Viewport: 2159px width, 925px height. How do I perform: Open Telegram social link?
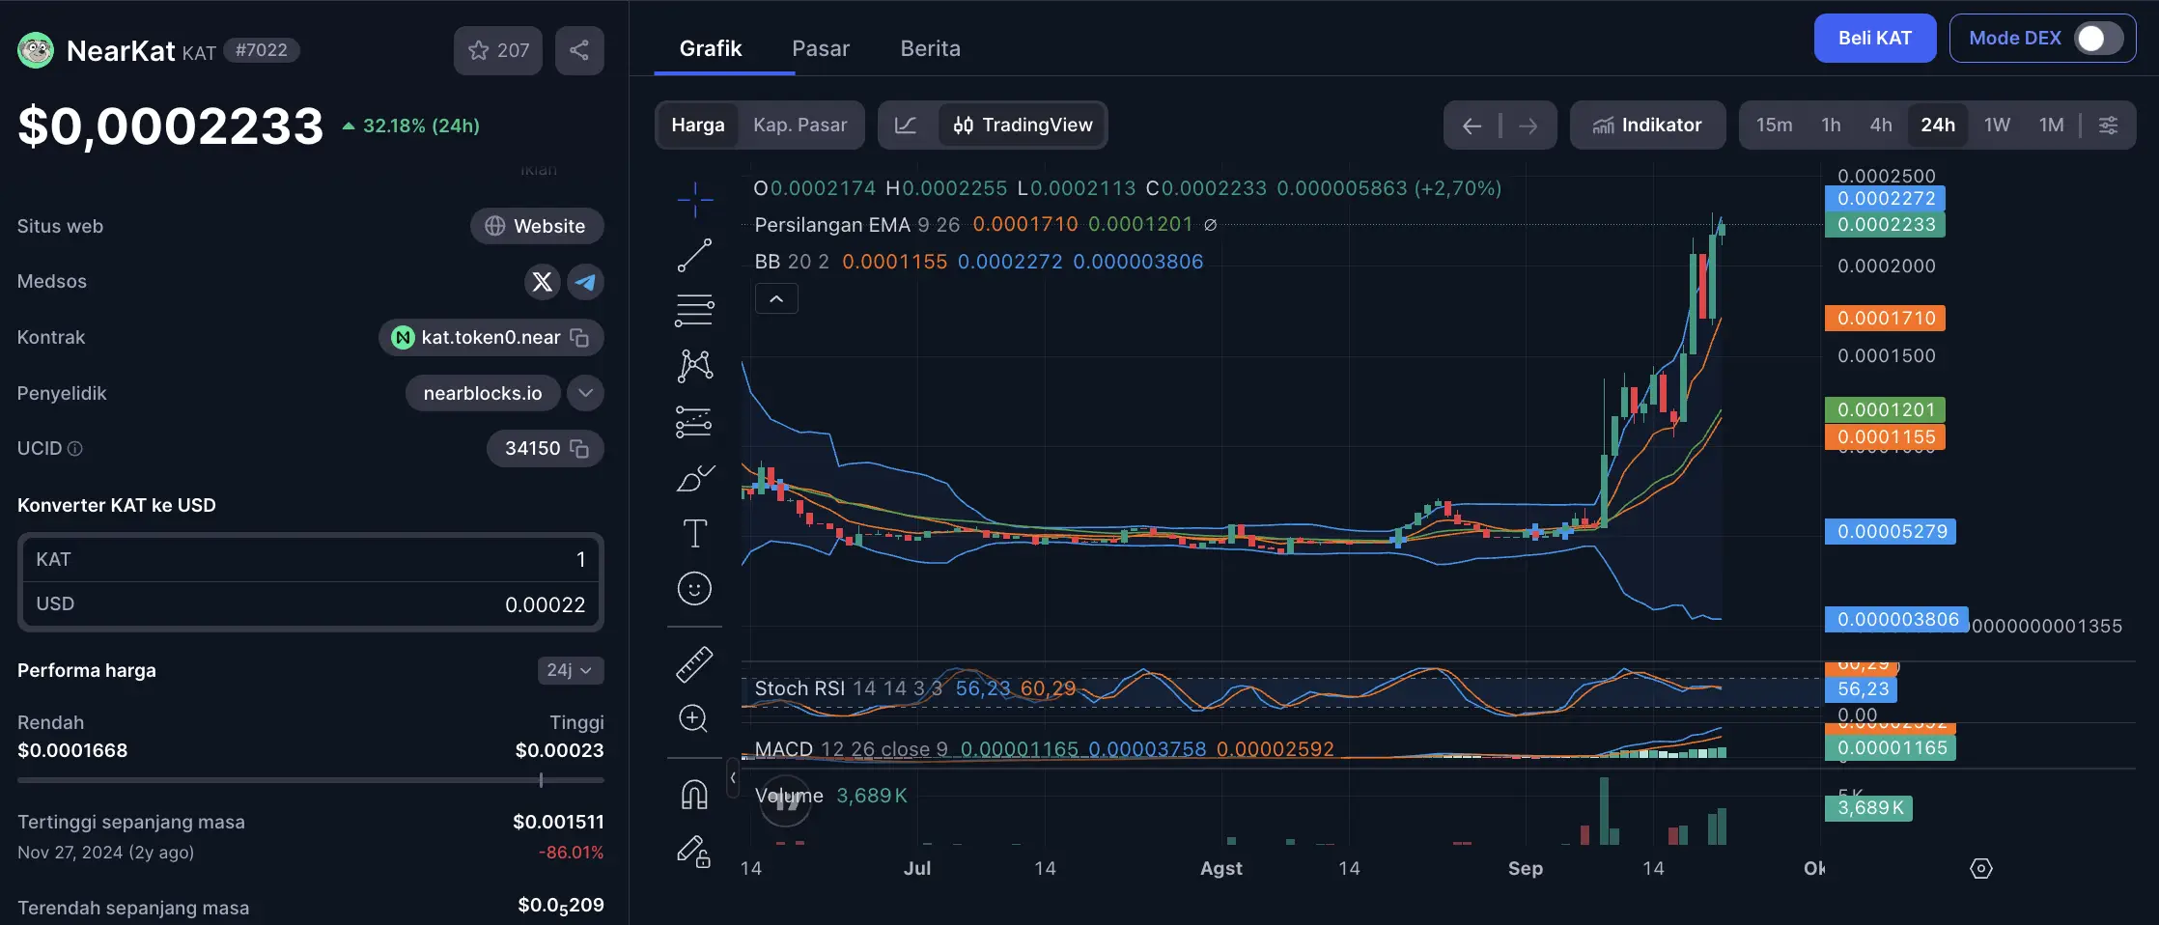tap(585, 282)
